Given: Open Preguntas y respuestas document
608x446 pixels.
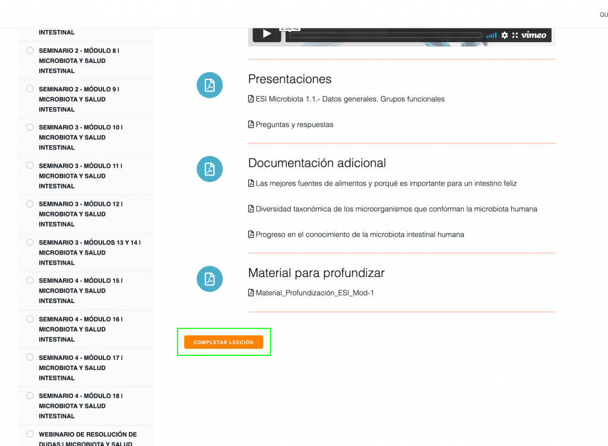Looking at the screenshot, I should [x=294, y=125].
